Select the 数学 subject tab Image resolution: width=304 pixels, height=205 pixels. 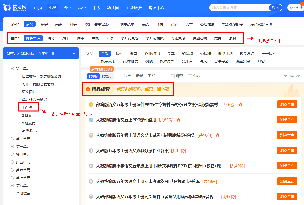(x=44, y=24)
